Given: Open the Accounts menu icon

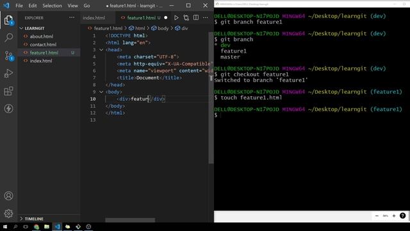Looking at the screenshot, I should 8,196.
